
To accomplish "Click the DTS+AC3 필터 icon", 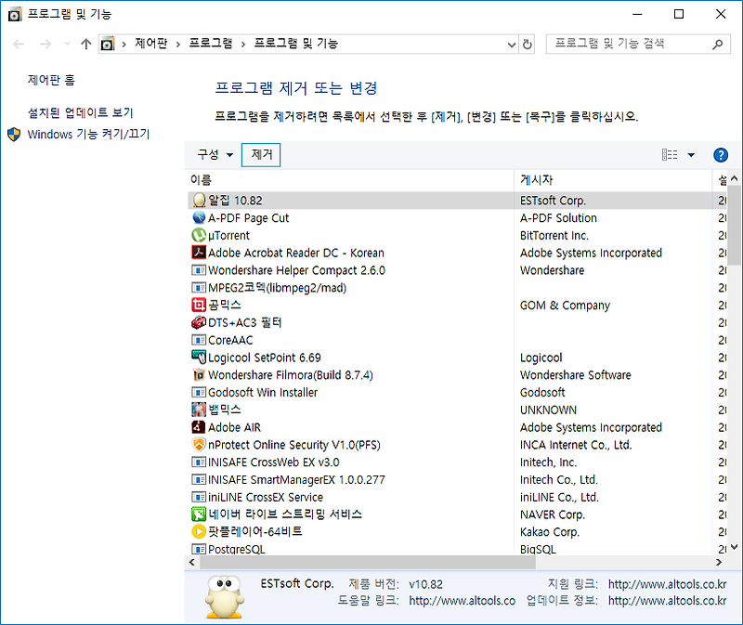I will [199, 322].
